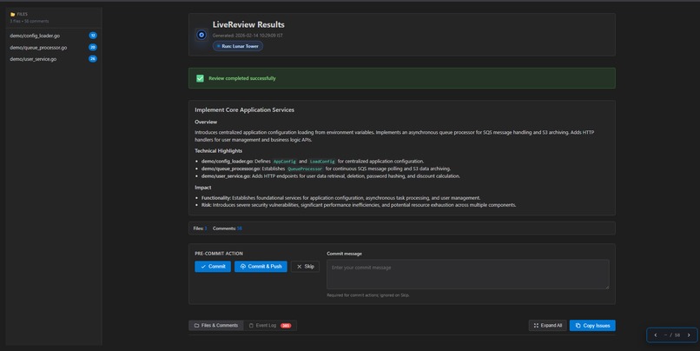Open demo/config_loader.go in the file list
This screenshot has width=700, height=351.
[x=54, y=36]
